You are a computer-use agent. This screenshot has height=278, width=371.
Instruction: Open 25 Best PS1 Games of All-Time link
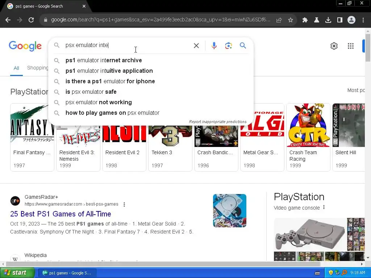coord(61,214)
